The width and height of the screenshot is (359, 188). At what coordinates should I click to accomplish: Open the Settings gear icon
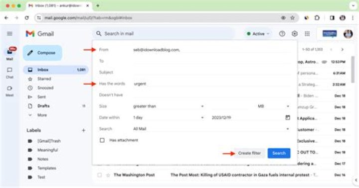(x=295, y=34)
